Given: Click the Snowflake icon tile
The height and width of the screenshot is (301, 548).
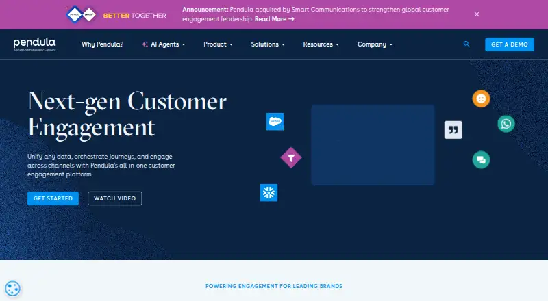Looking at the screenshot, I should [x=269, y=193].
